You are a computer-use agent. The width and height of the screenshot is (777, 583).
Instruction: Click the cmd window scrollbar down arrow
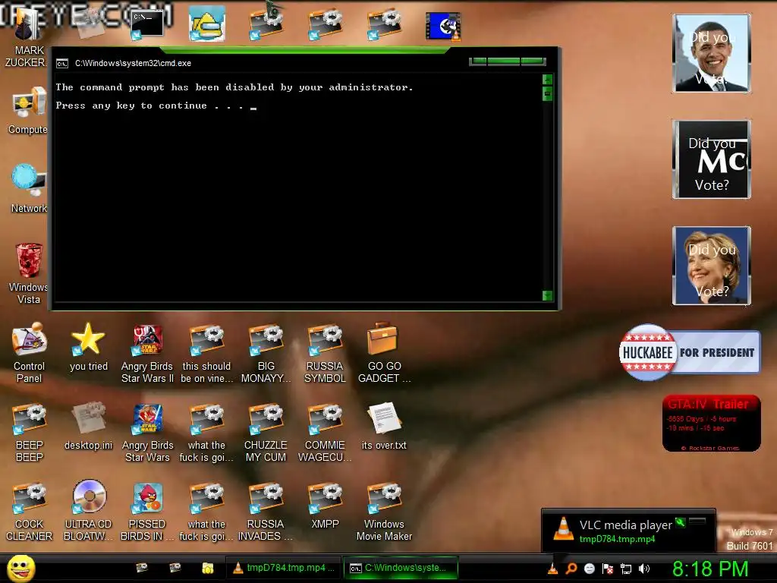(548, 296)
